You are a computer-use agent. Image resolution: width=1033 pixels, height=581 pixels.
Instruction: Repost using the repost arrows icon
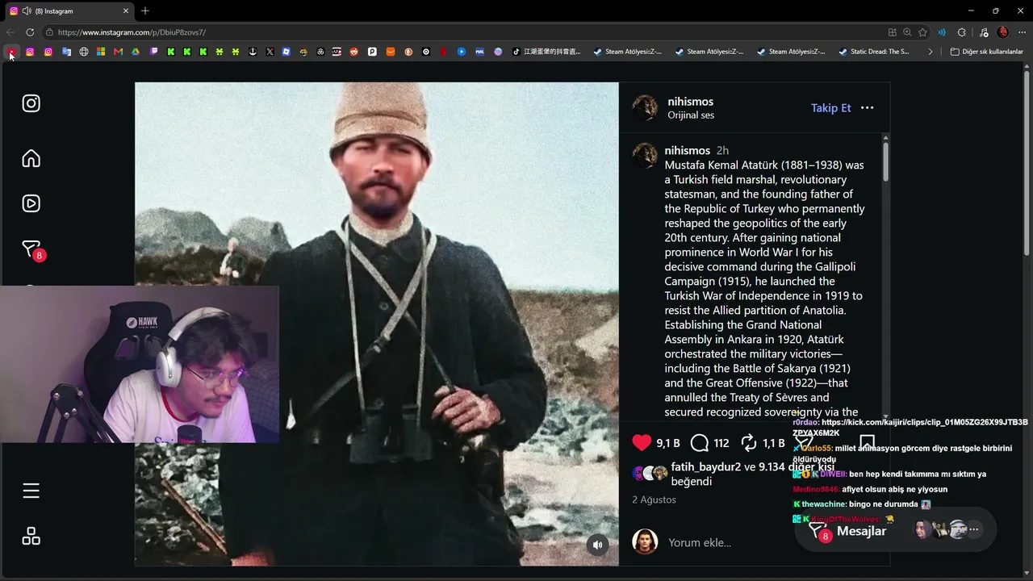click(749, 442)
